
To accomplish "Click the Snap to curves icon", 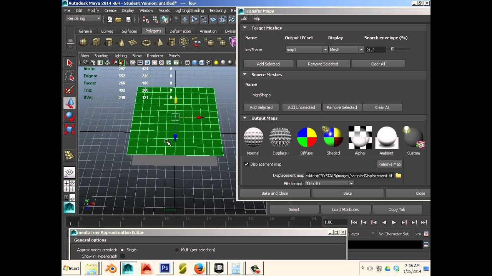I will 194,19.
